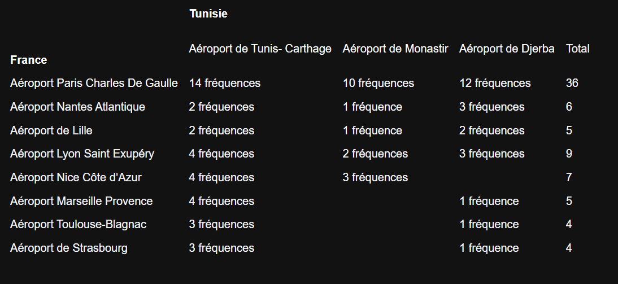Click the France row header
This screenshot has height=284, width=618.
click(28, 60)
